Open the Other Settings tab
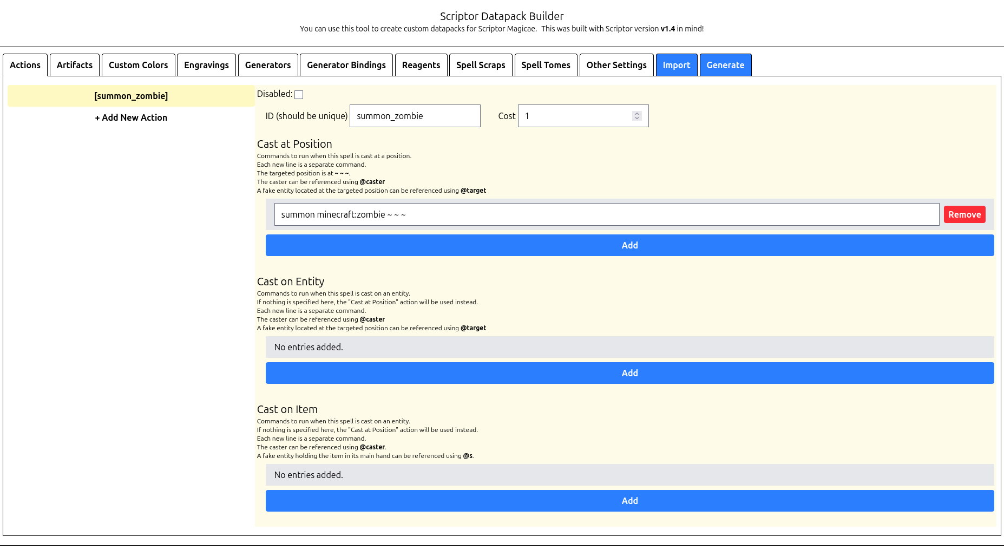 (616, 65)
